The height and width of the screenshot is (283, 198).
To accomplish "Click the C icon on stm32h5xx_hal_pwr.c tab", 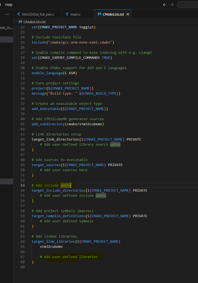I will tap(19, 14).
